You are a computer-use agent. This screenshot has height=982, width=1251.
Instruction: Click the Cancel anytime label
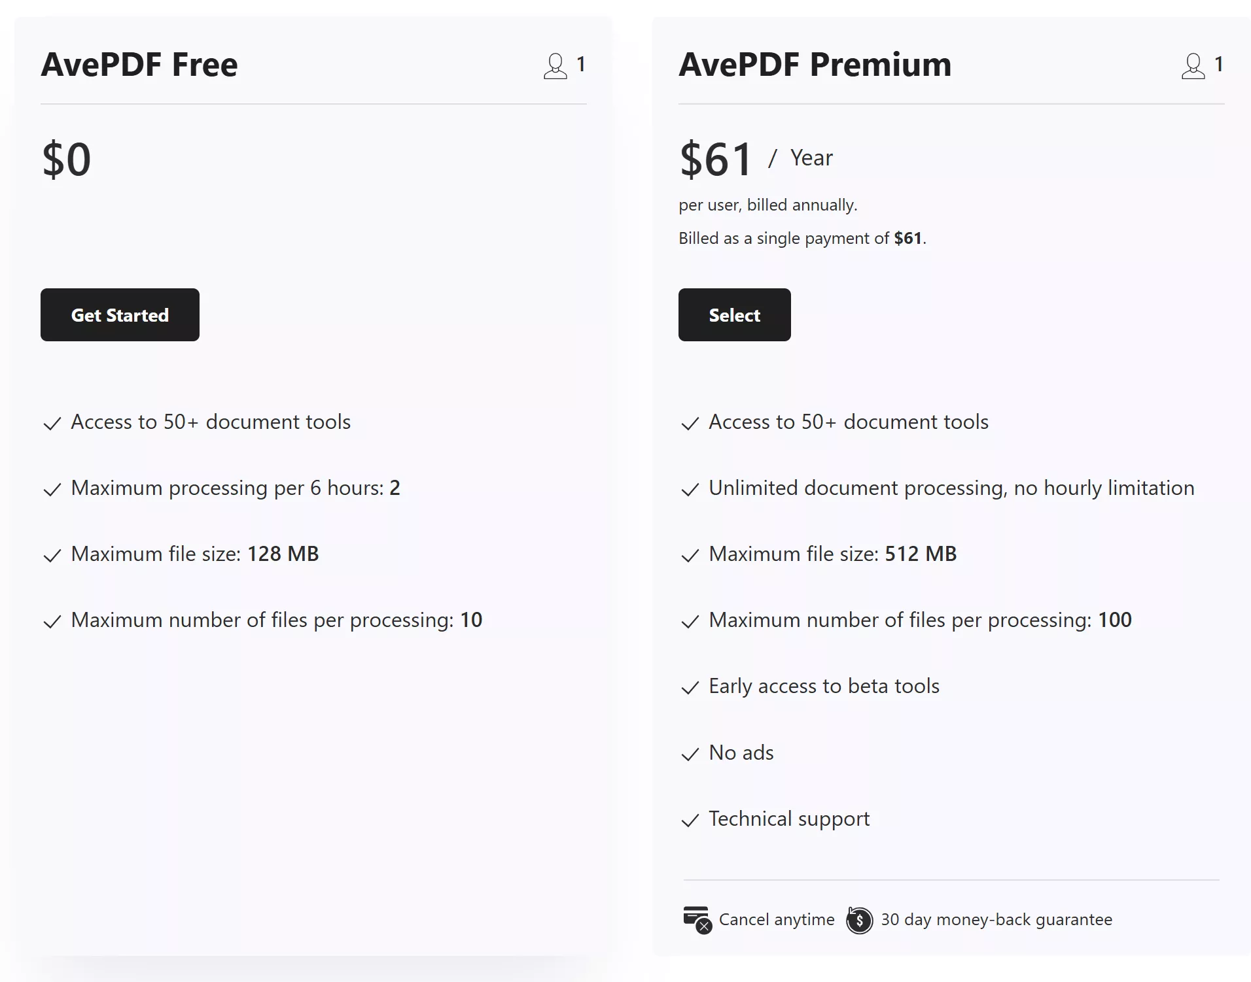click(776, 919)
